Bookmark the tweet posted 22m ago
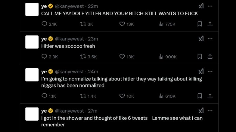Screen dimensions: 236x132 click(x=200, y=24)
